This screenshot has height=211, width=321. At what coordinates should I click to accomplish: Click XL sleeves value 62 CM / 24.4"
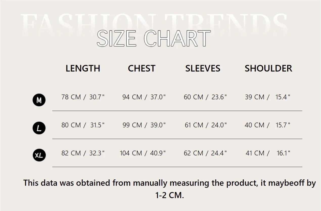[205, 153]
